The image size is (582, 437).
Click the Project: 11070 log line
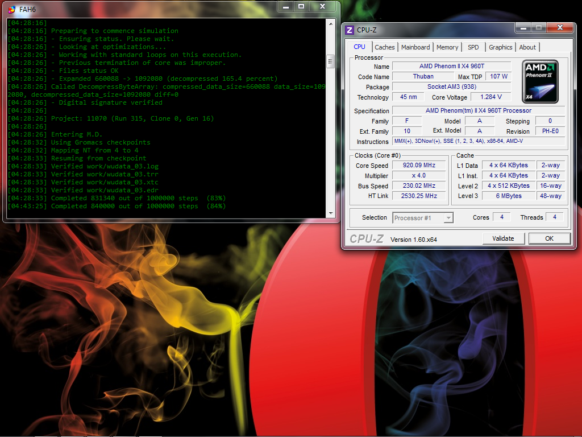coord(111,118)
